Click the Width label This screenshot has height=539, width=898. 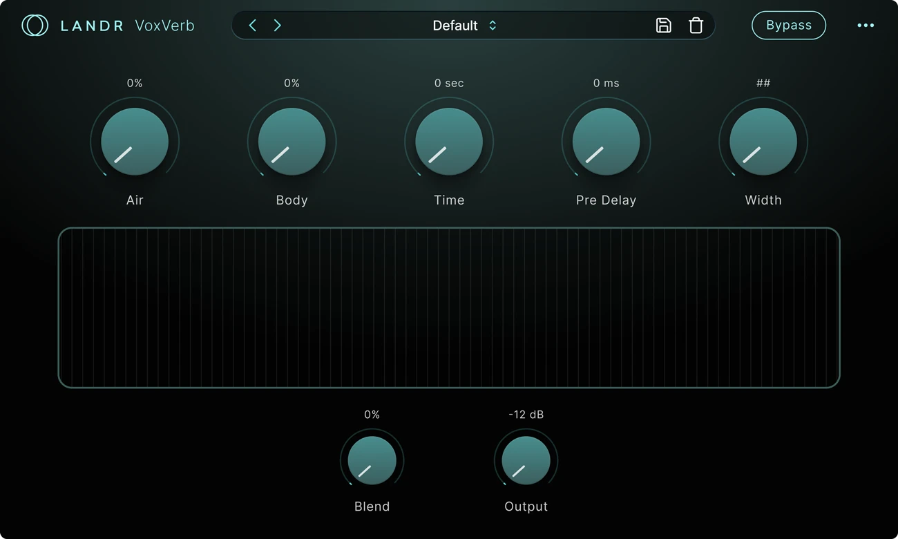[763, 200]
